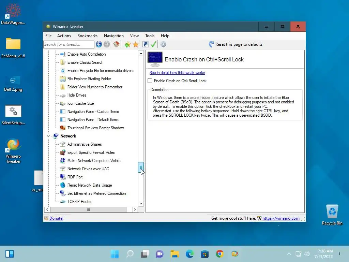Open the File menu

48,35
